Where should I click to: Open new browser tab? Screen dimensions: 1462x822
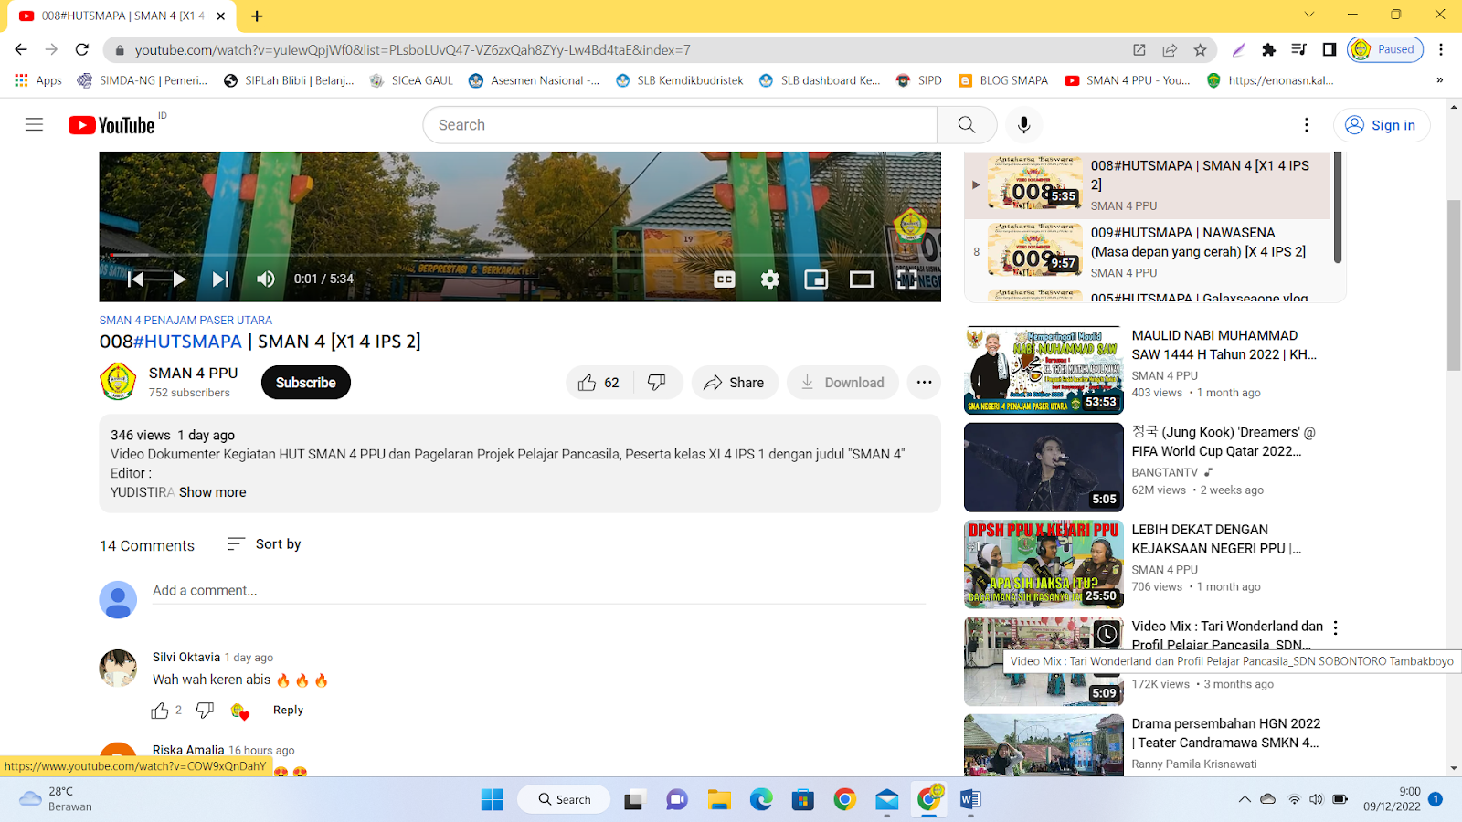pyautogui.click(x=257, y=16)
